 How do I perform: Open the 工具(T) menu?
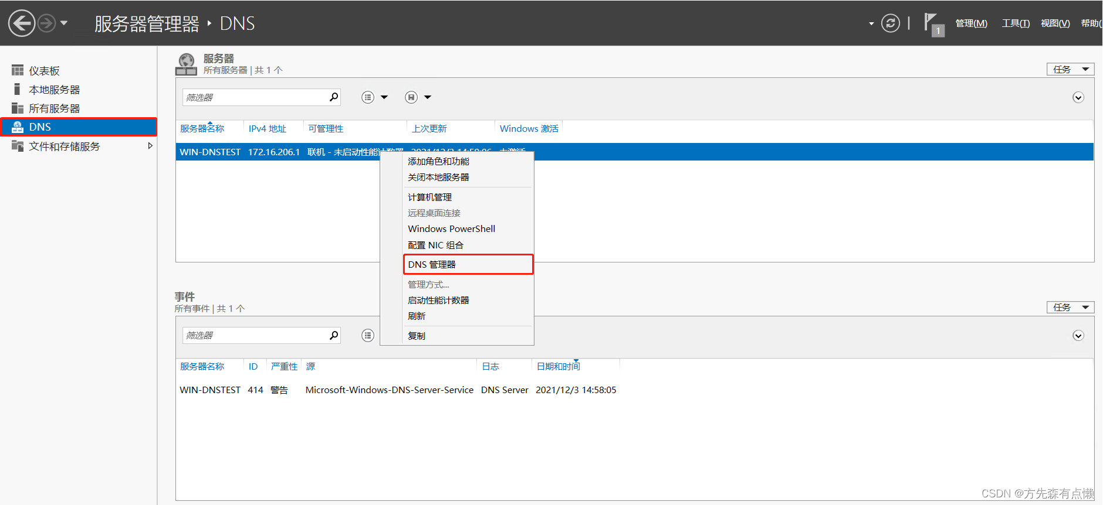coord(1016,23)
